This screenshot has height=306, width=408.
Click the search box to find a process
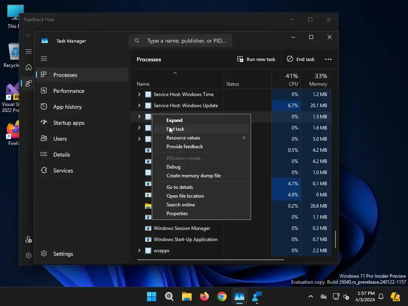coord(180,41)
